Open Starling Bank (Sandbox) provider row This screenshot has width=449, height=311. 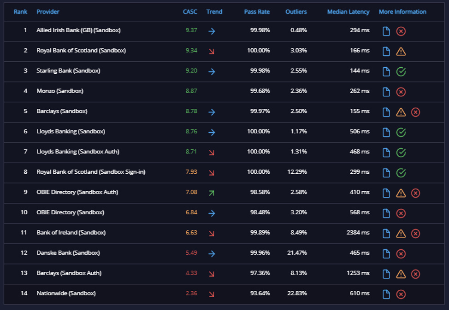pyautogui.click(x=224, y=71)
